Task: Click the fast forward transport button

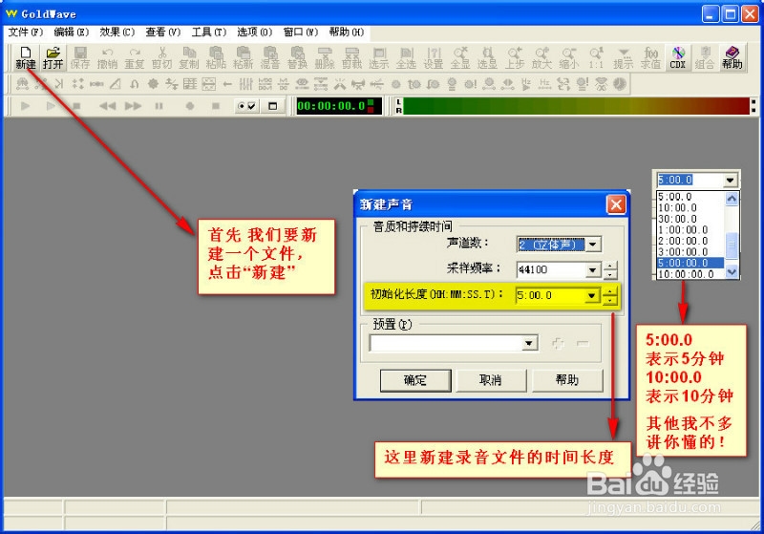Action: tap(133, 106)
